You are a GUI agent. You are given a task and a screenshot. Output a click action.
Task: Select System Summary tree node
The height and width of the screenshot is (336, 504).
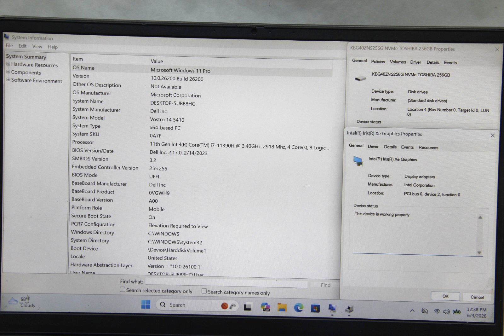(x=26, y=57)
